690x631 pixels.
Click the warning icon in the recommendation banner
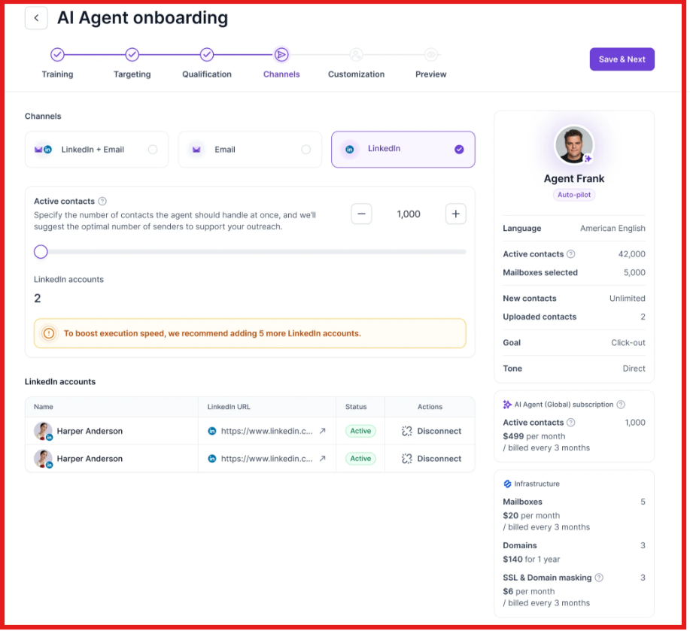47,333
